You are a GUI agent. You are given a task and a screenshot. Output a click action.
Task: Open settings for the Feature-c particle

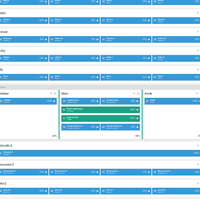pyautogui.click(x=149, y=40)
